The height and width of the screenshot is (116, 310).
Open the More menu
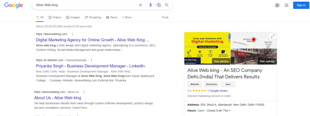pos(127,17)
